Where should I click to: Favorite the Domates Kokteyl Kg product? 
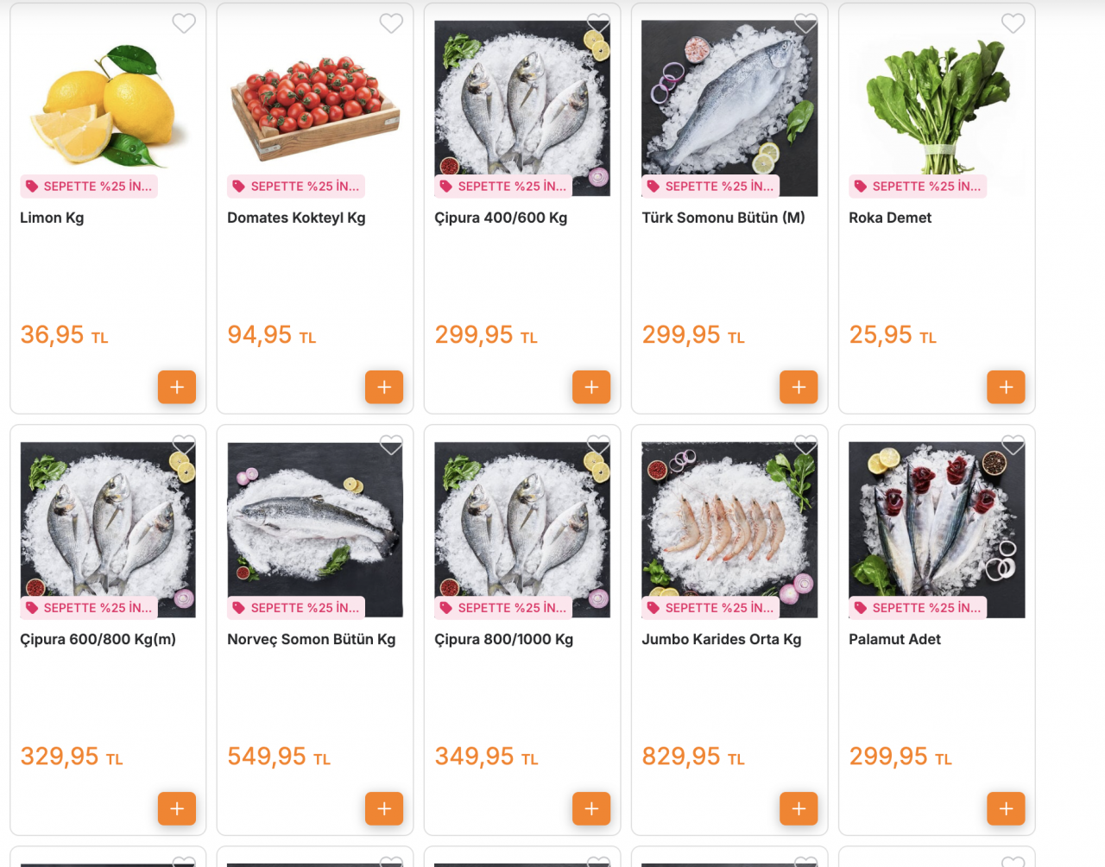[391, 23]
